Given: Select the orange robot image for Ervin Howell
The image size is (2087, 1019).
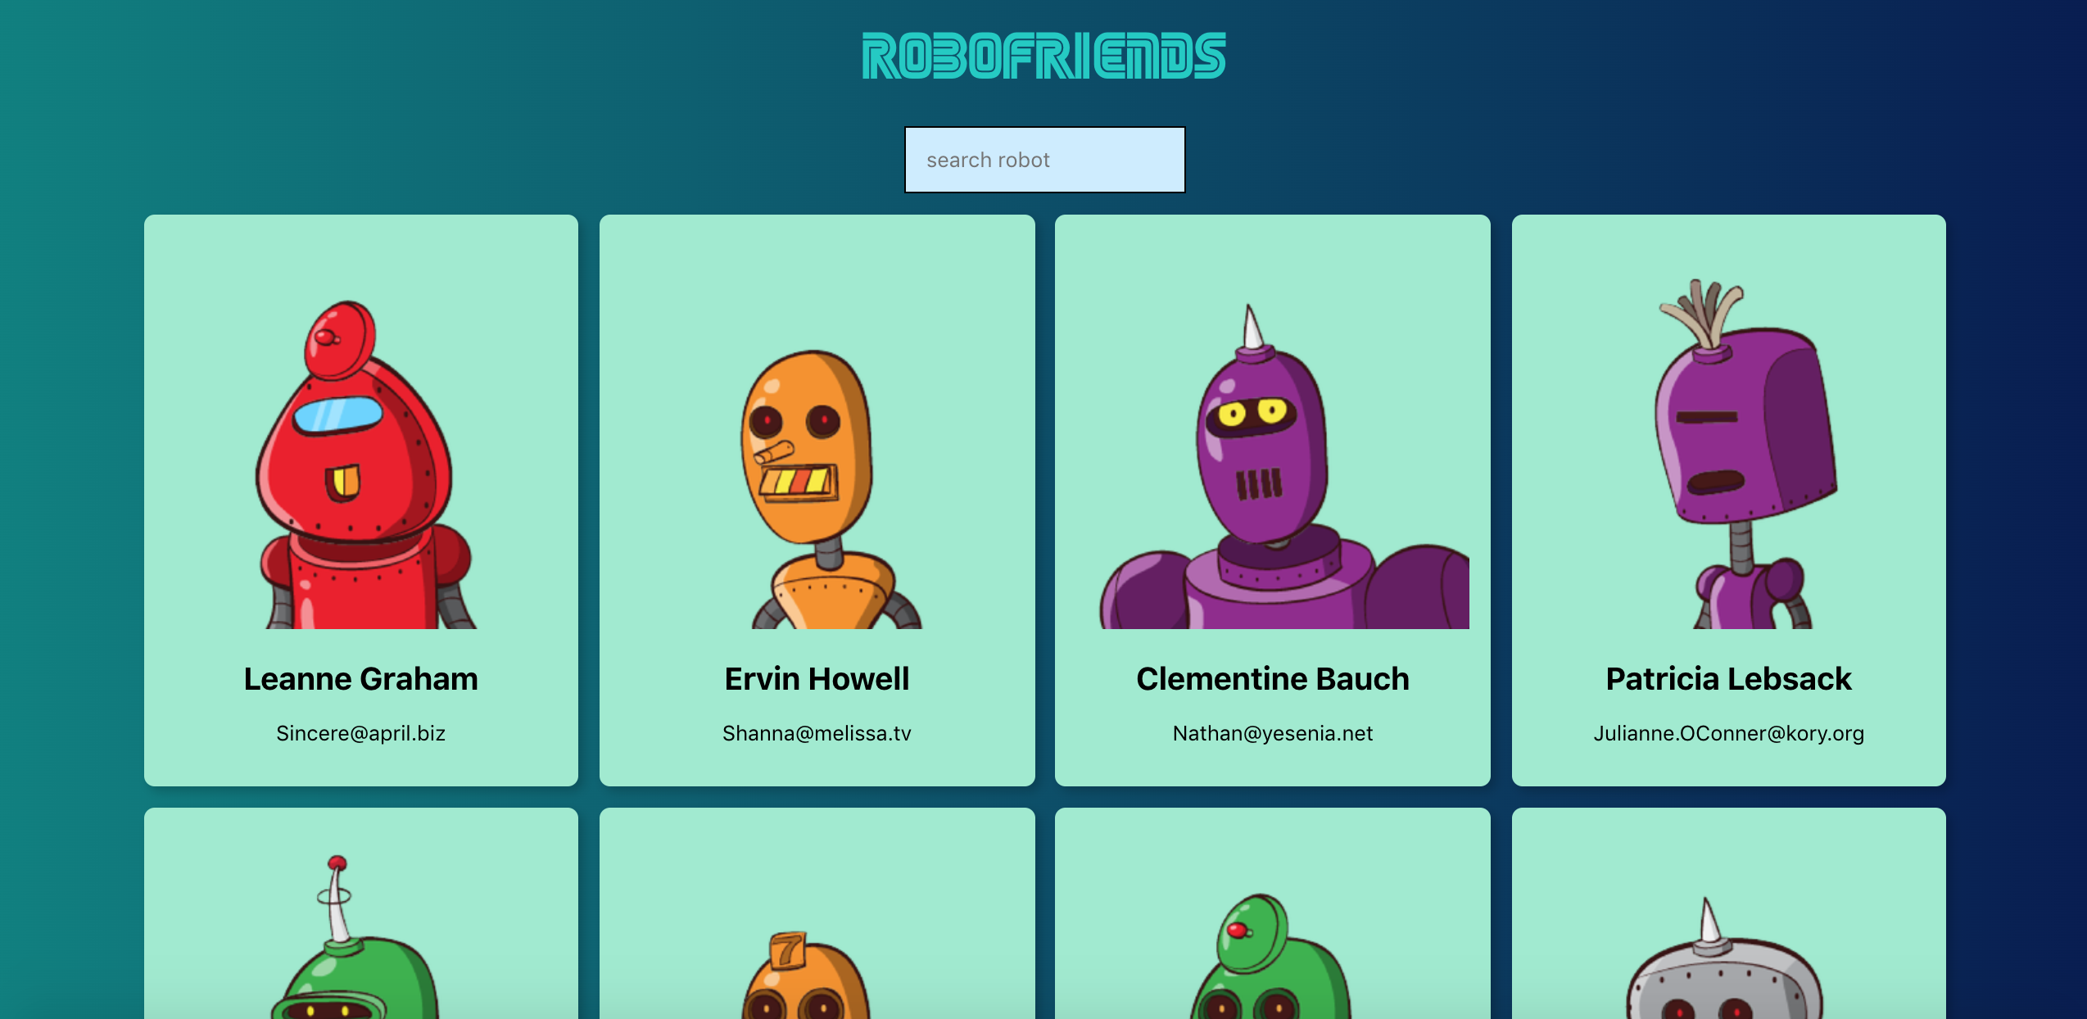Looking at the screenshot, I should click(x=827, y=489).
